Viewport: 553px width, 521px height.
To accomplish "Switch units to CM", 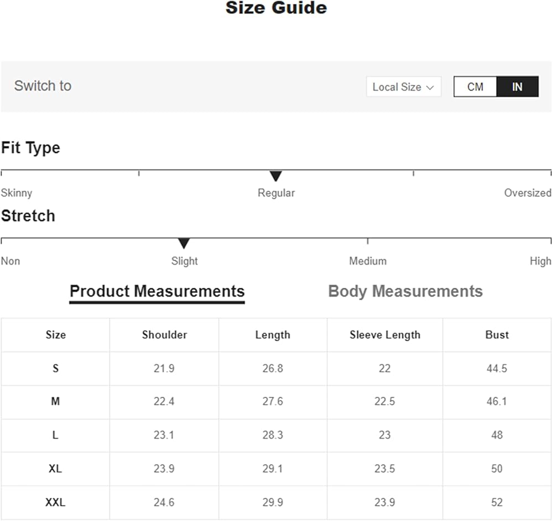I will [475, 87].
